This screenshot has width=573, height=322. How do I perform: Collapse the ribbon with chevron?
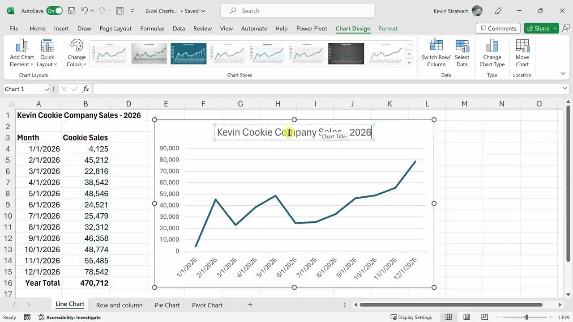tap(563, 73)
